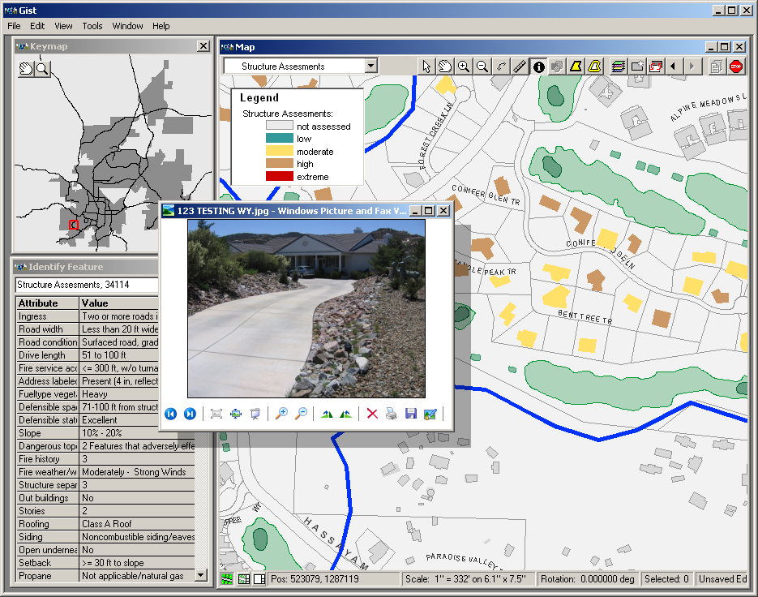Click the red refresh map icon

(656, 67)
